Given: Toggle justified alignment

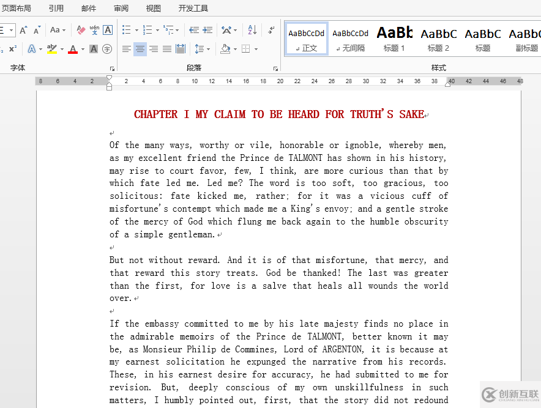Looking at the screenshot, I should coord(166,48).
